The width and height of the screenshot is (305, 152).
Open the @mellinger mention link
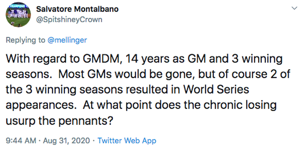coord(67,40)
